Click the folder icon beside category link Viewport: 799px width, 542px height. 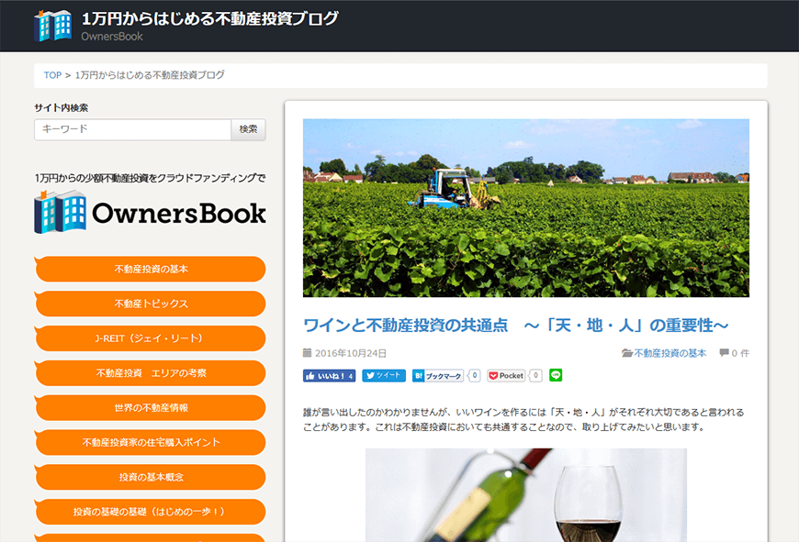pos(626,353)
